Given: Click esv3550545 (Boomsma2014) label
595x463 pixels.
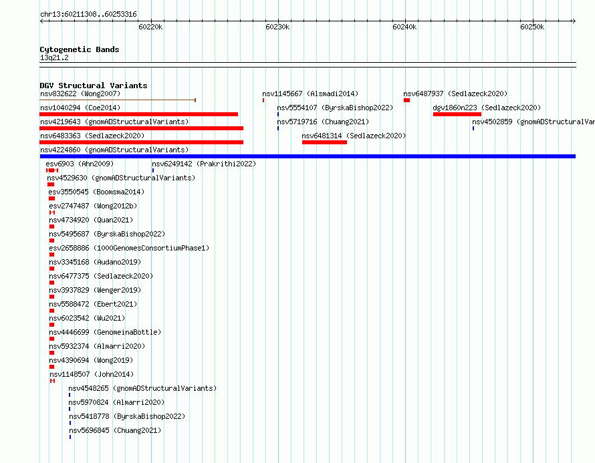Looking at the screenshot, I should [x=96, y=192].
